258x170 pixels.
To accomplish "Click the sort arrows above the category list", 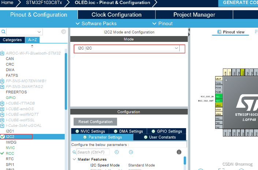I will click(x=32, y=46).
